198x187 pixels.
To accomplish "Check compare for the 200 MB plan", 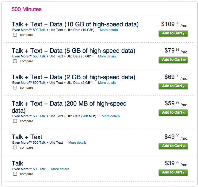I will pos(15,121).
